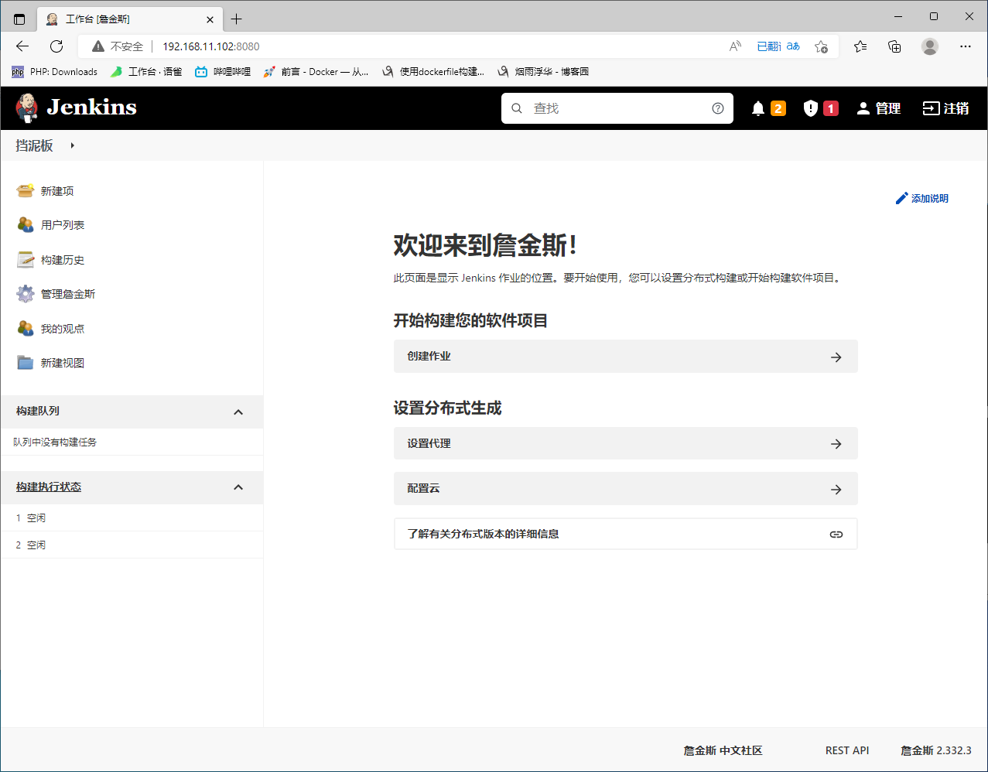Open the 工作台 · 语雀 bookmark
This screenshot has height=772, width=988.
tap(145, 72)
